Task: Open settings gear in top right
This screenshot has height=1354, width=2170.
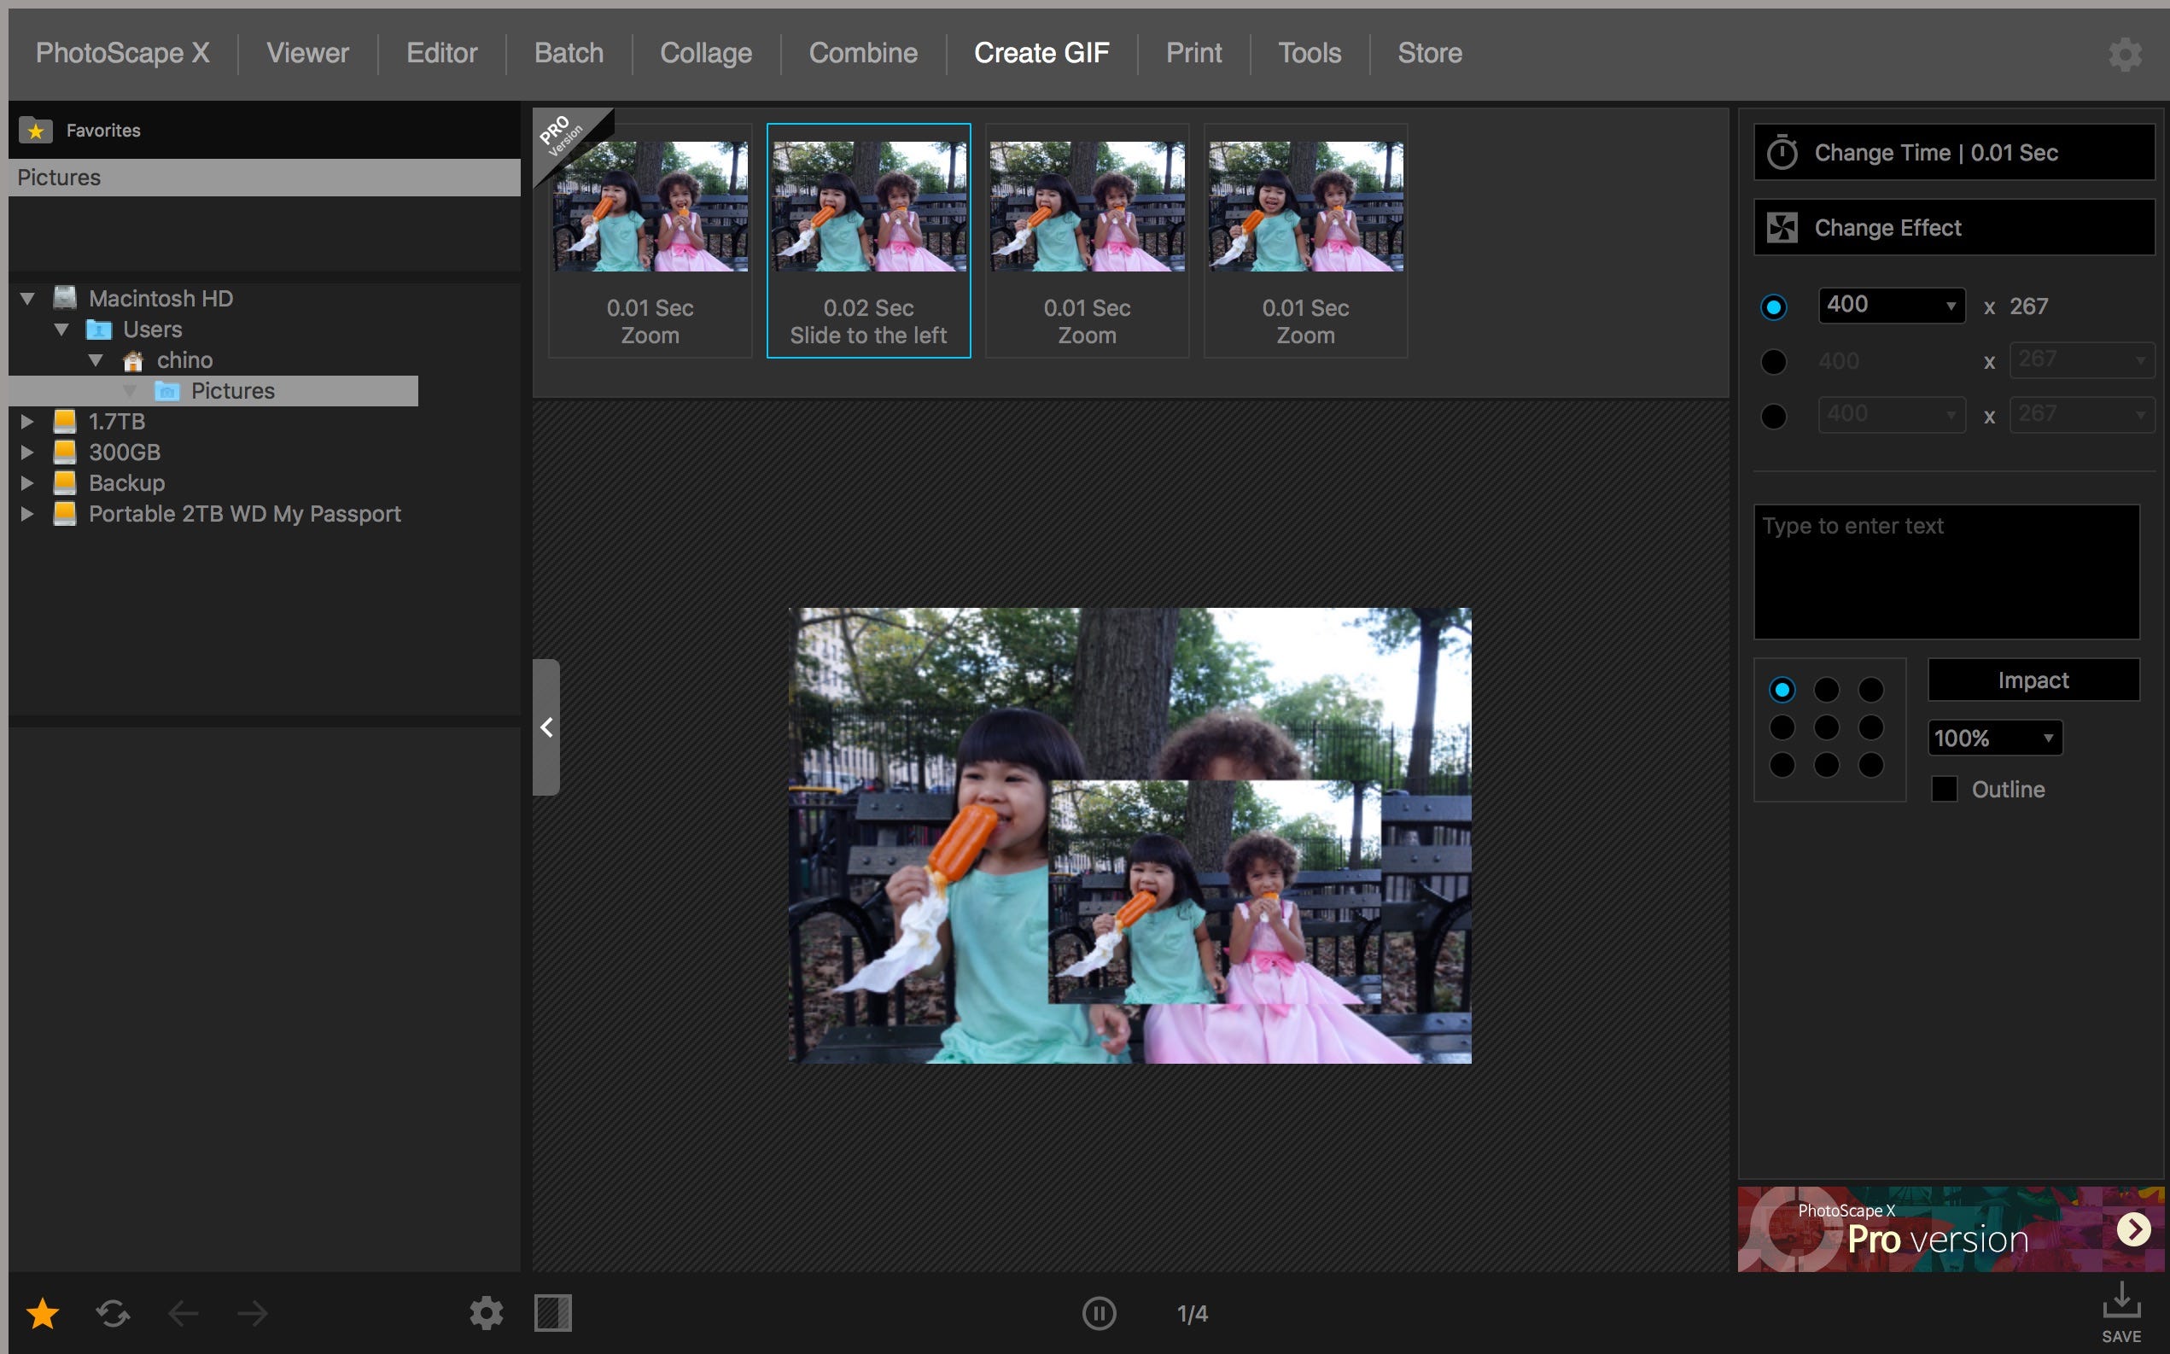Action: 2125,54
